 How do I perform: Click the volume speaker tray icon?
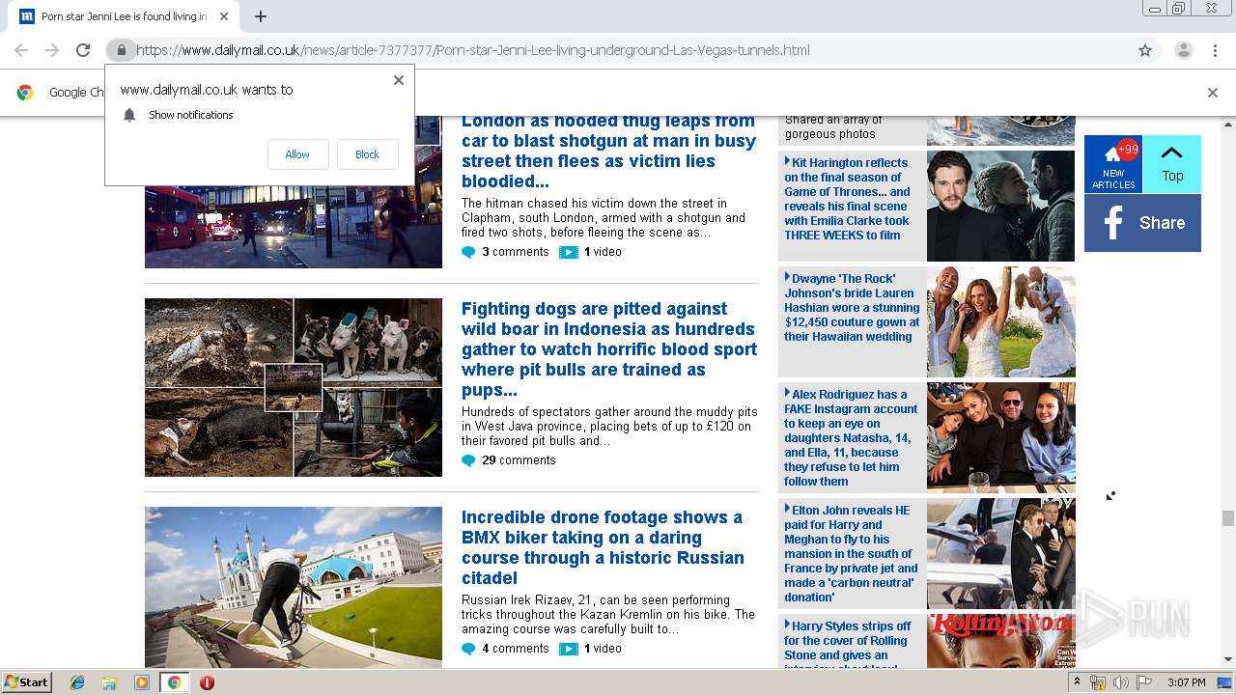1120,682
